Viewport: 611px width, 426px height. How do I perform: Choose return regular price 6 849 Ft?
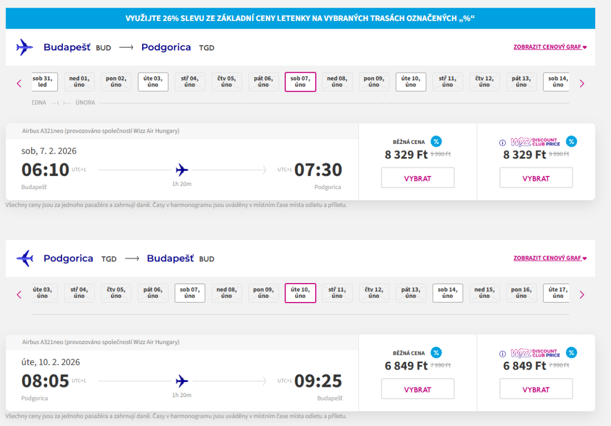click(x=418, y=389)
